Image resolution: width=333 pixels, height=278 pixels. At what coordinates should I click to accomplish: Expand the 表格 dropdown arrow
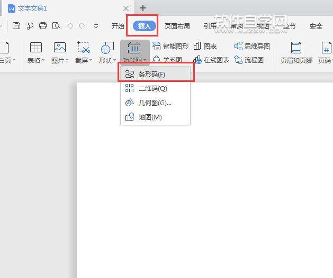(43, 60)
